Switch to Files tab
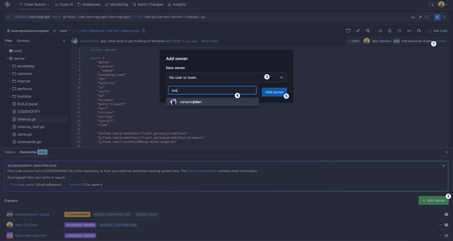 [8, 41]
